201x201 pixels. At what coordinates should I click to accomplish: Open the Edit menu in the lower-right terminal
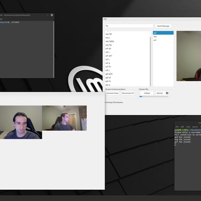click(x=182, y=126)
